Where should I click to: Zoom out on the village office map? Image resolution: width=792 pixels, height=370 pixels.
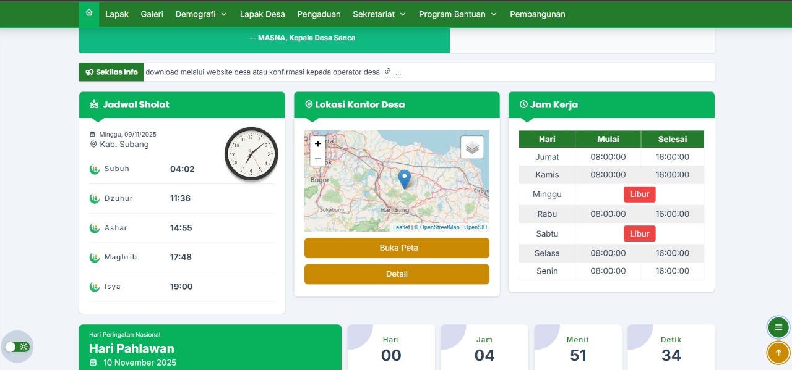tap(317, 159)
